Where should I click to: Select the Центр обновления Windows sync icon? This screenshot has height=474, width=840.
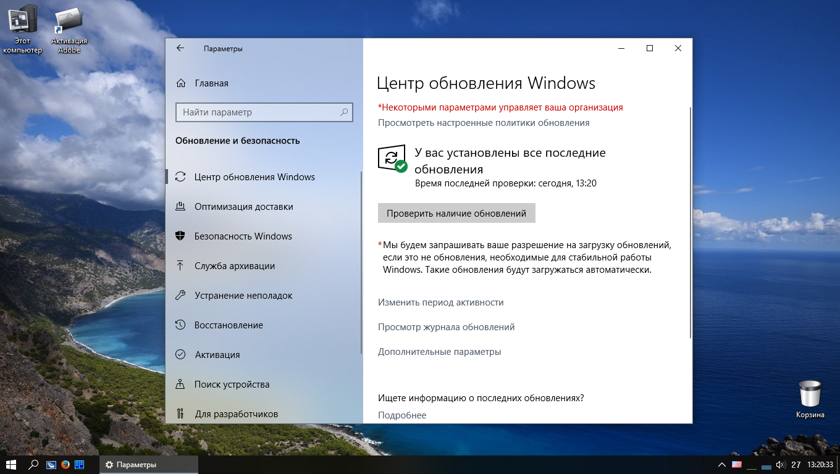coord(180,177)
